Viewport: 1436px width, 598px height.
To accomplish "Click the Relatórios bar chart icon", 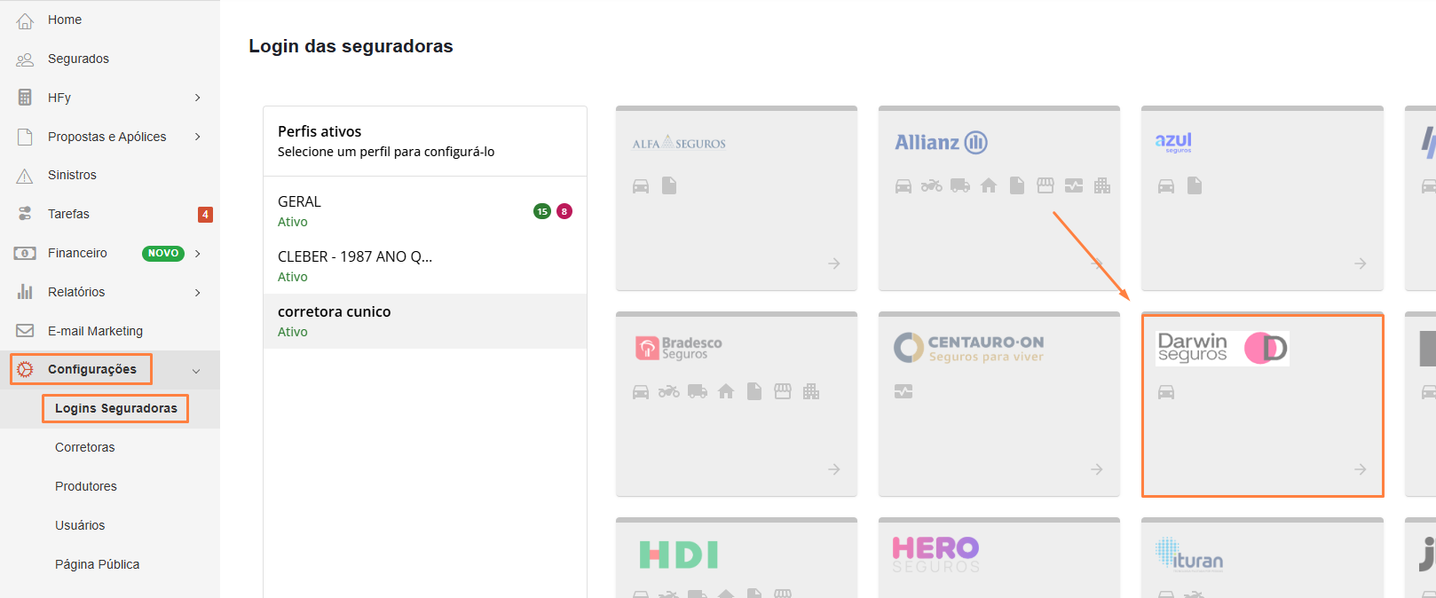I will pyautogui.click(x=25, y=292).
